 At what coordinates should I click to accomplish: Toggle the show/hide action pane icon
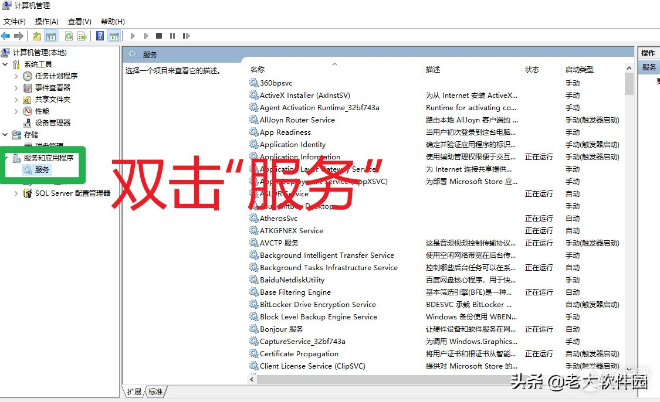tap(114, 36)
